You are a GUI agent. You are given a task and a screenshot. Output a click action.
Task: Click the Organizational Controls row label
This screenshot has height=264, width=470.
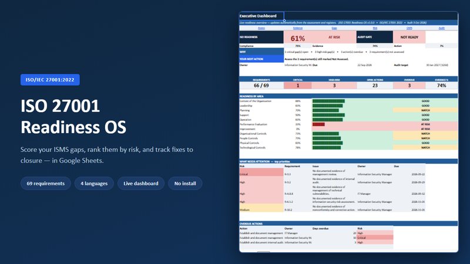(253, 134)
